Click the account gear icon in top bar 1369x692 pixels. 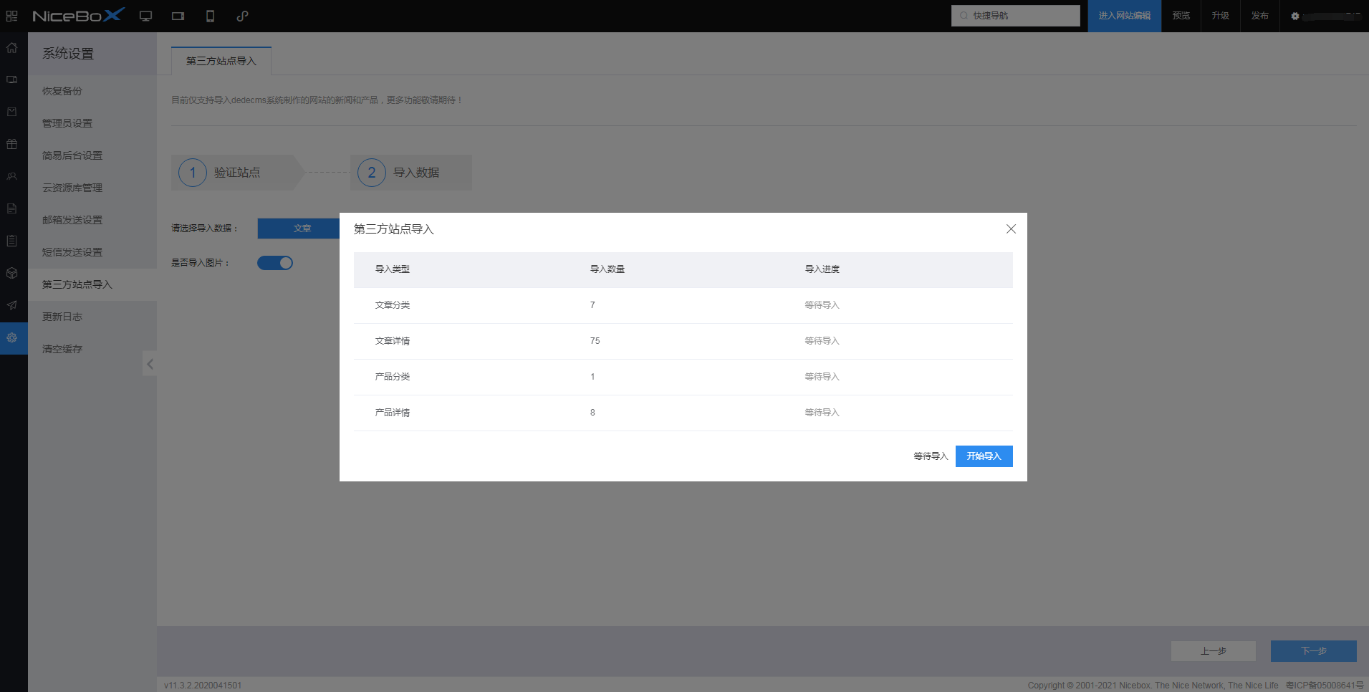coord(1295,16)
